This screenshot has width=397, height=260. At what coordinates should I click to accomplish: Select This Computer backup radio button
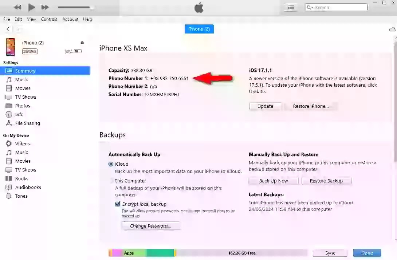(x=111, y=181)
